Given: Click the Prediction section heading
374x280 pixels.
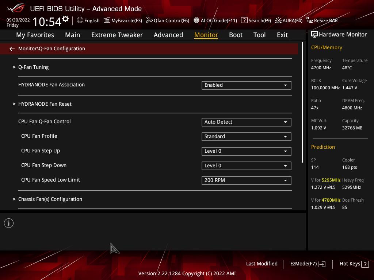Looking at the screenshot, I should 323,147.
